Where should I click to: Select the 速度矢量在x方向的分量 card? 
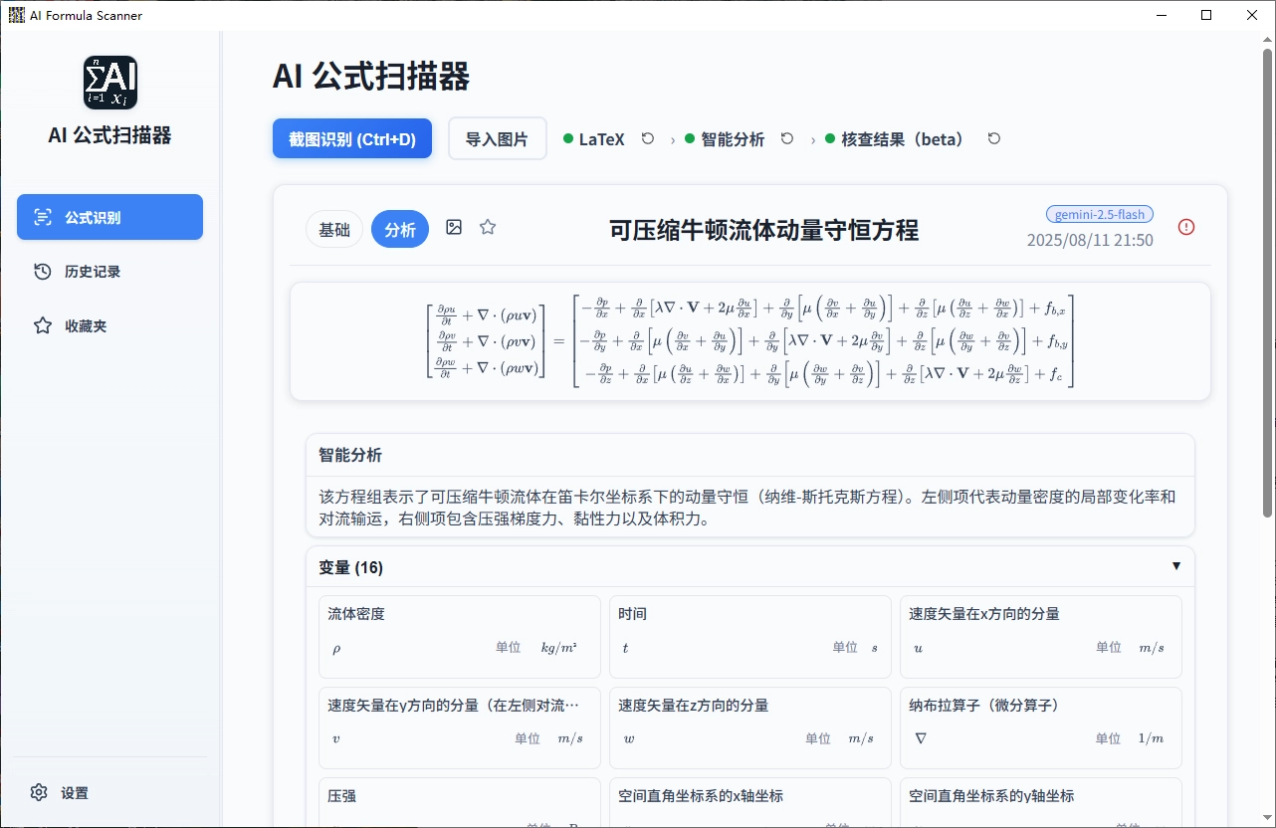click(x=1041, y=637)
